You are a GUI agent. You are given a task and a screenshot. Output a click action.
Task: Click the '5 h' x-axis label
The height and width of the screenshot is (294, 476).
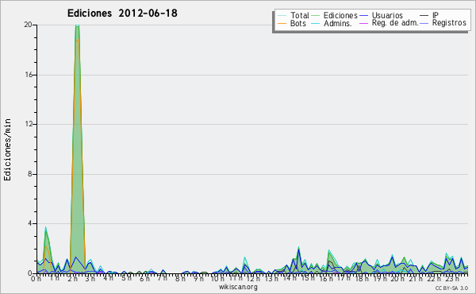126,278
